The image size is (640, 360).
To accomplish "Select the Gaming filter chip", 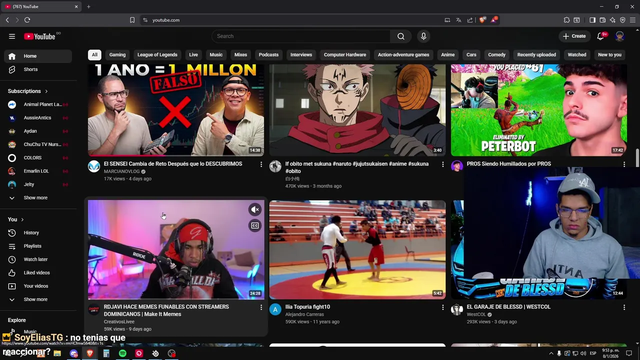I will [117, 54].
